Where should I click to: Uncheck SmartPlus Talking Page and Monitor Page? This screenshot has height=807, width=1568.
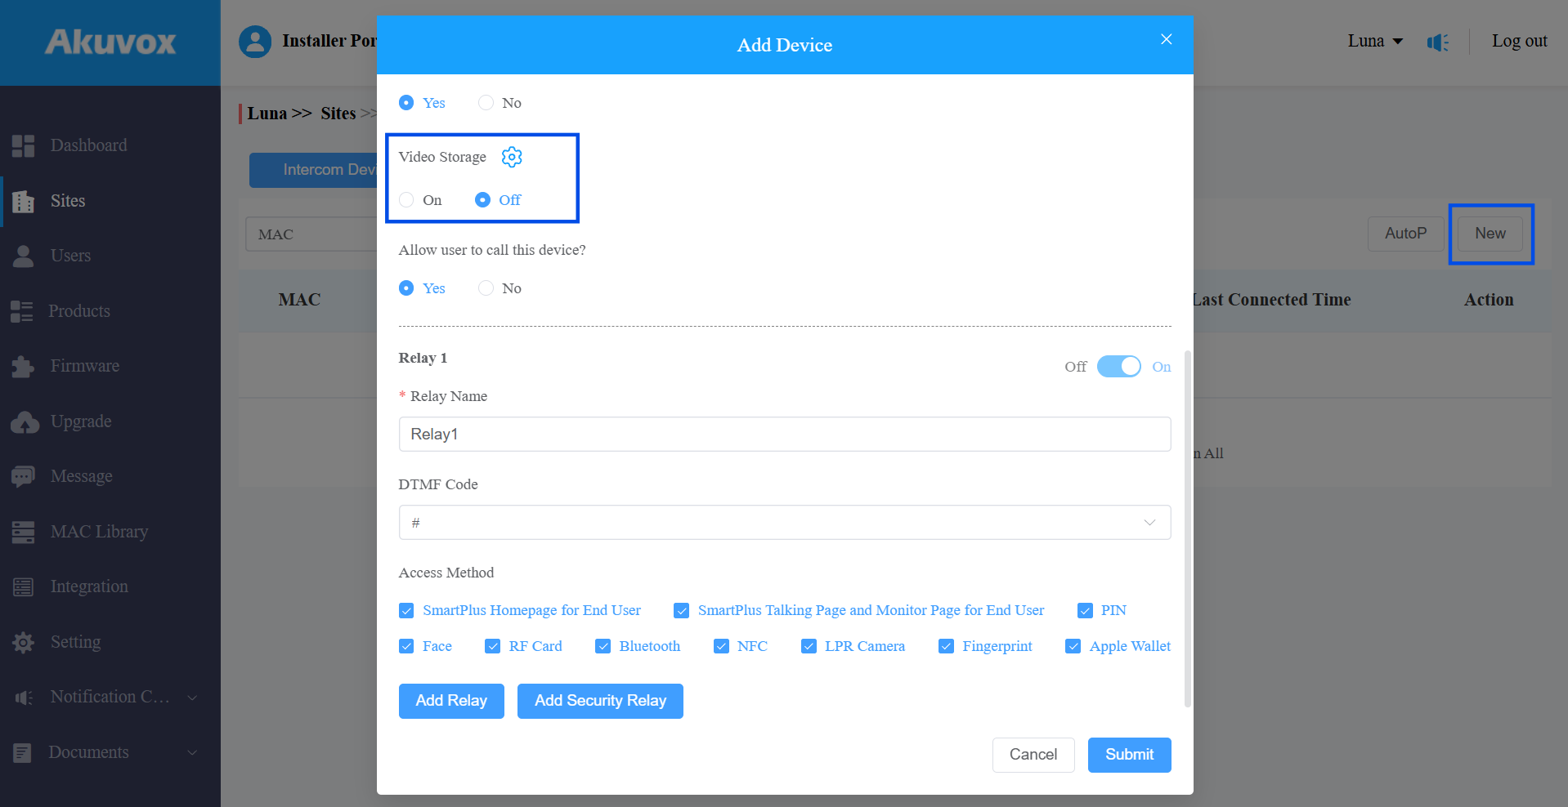click(681, 610)
